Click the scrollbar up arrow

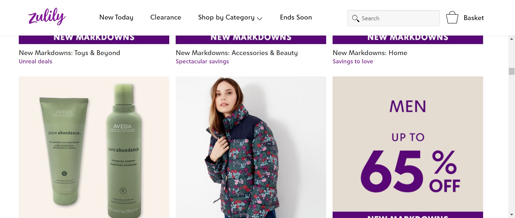click(512, 39)
